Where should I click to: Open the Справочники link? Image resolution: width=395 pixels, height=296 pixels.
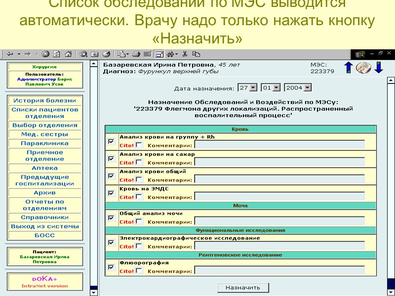[x=44, y=217]
